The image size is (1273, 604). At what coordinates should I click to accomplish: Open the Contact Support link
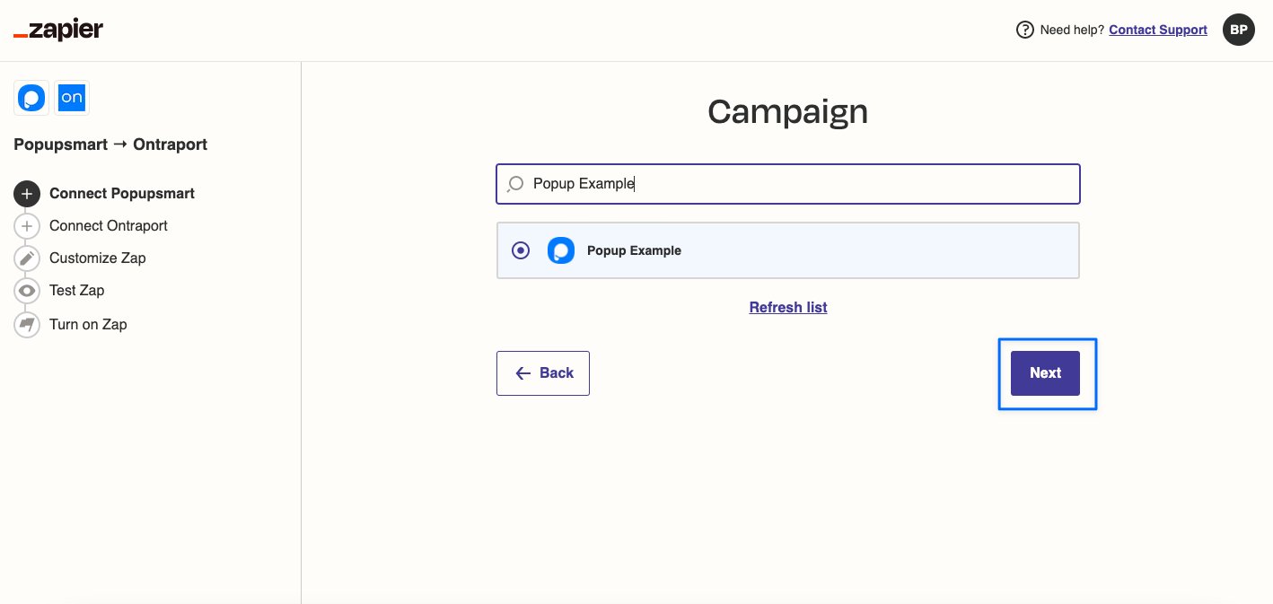[x=1158, y=30]
